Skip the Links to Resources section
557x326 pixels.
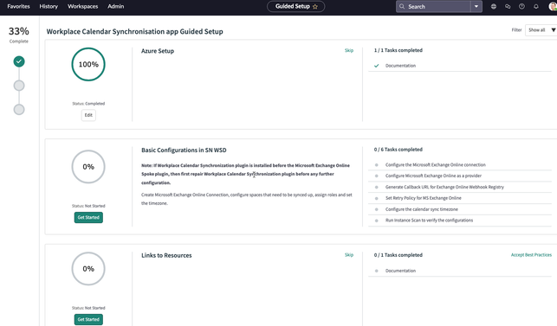pyautogui.click(x=349, y=255)
